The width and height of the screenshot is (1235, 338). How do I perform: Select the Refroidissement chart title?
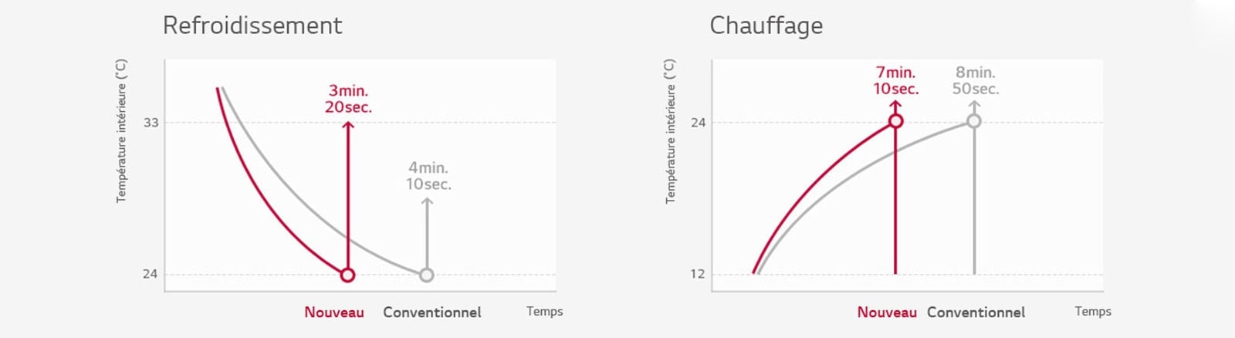click(252, 25)
